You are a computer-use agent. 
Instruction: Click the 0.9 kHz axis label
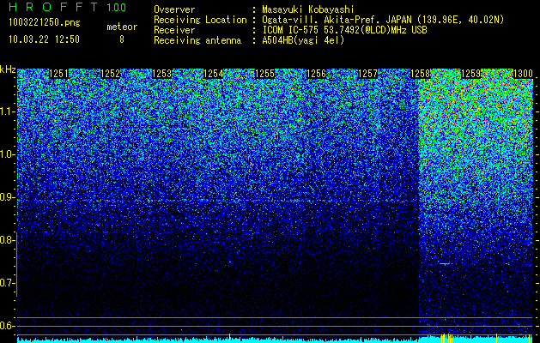tap(7, 197)
